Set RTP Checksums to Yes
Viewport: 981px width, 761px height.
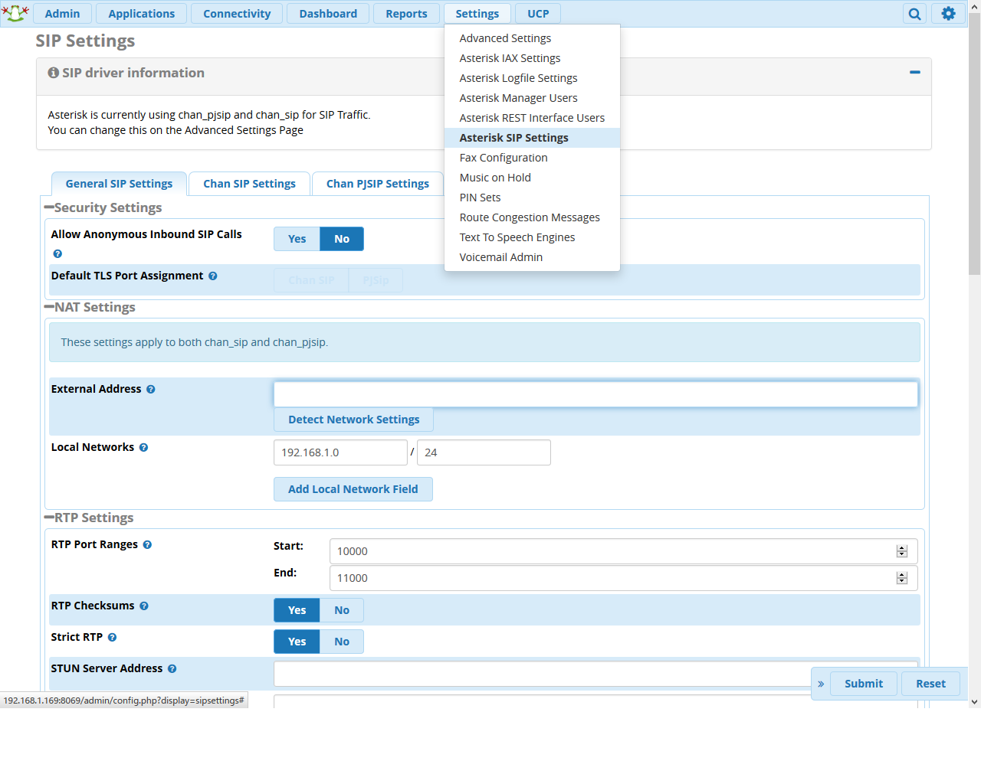pos(297,610)
